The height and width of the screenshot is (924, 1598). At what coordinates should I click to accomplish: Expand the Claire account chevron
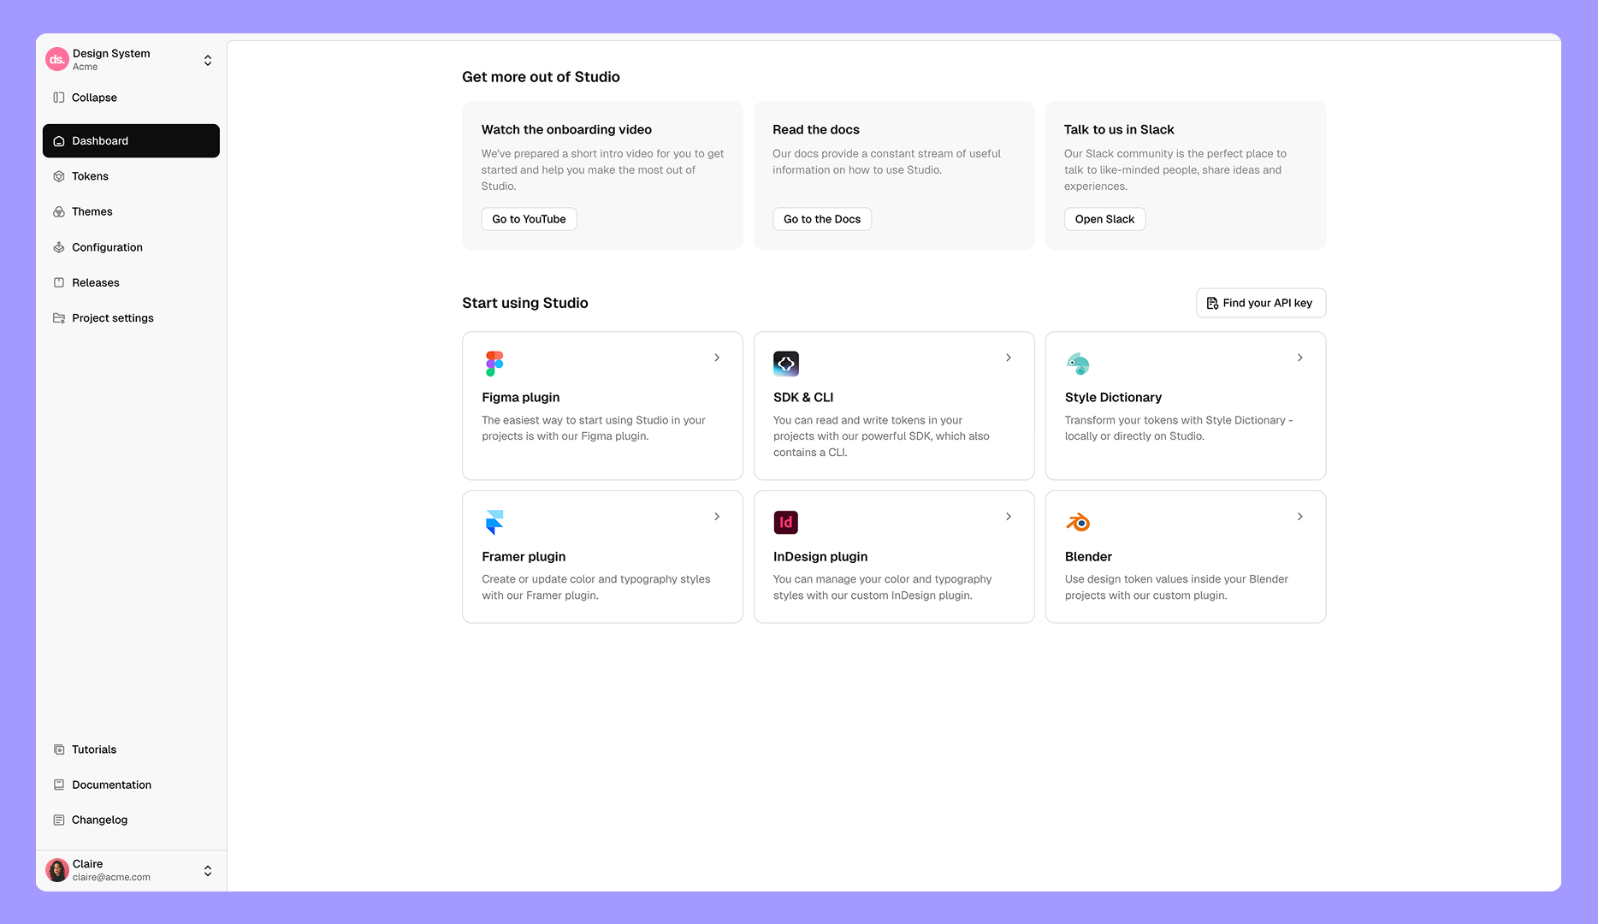click(208, 870)
